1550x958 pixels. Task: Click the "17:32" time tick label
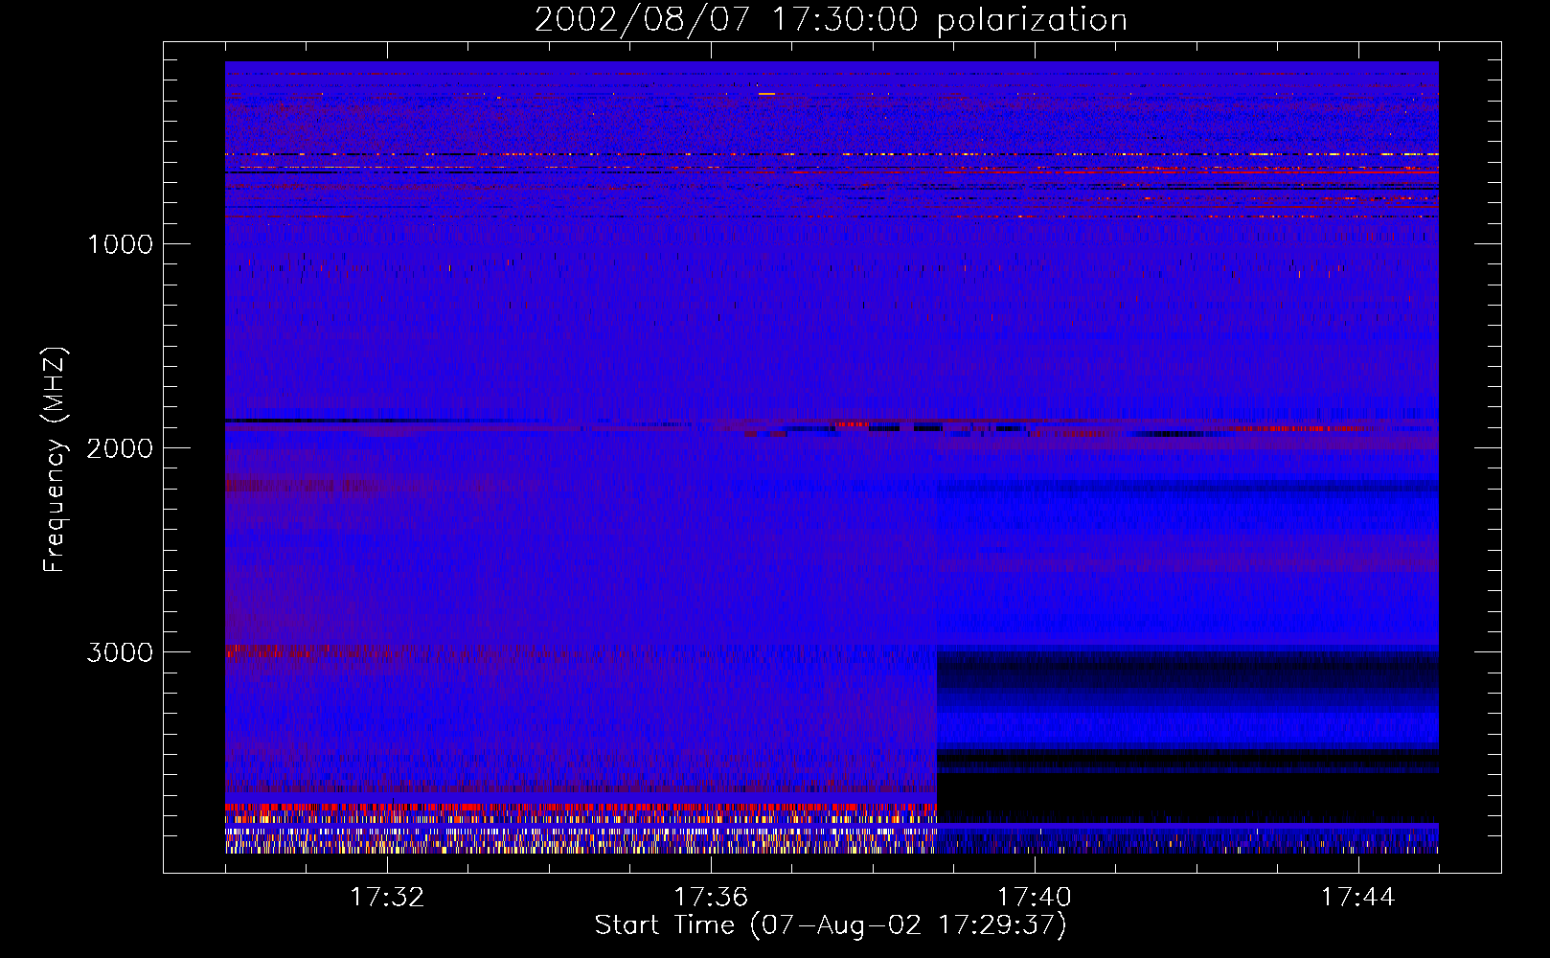387,898
